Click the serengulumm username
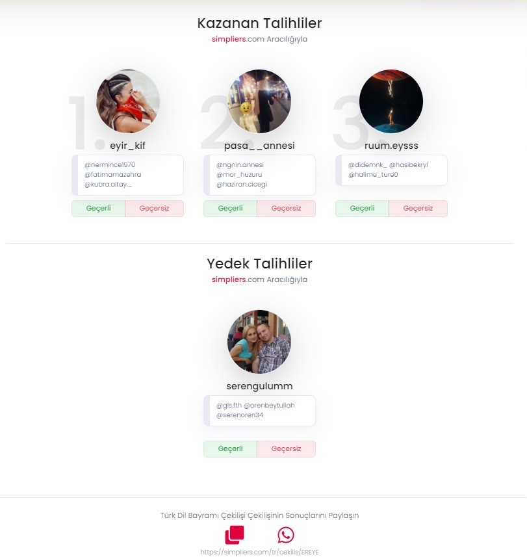 (259, 386)
